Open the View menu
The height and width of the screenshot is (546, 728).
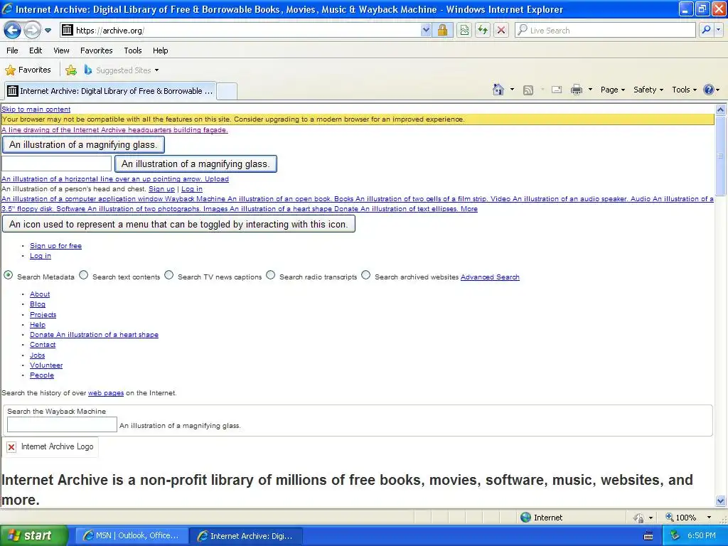pos(61,50)
